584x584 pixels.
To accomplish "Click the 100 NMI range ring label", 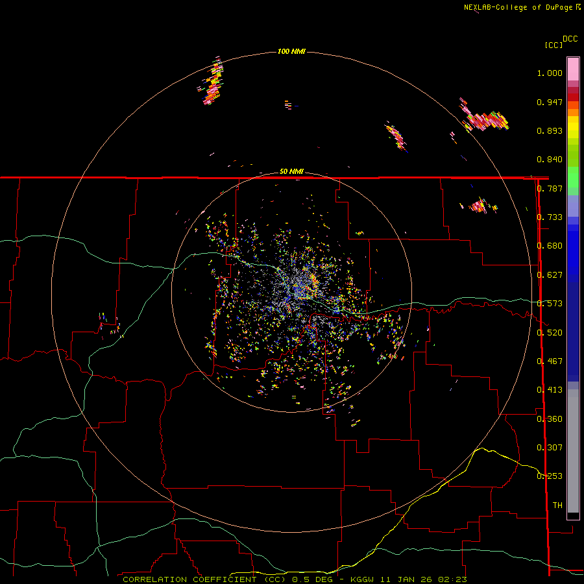I will tap(291, 51).
